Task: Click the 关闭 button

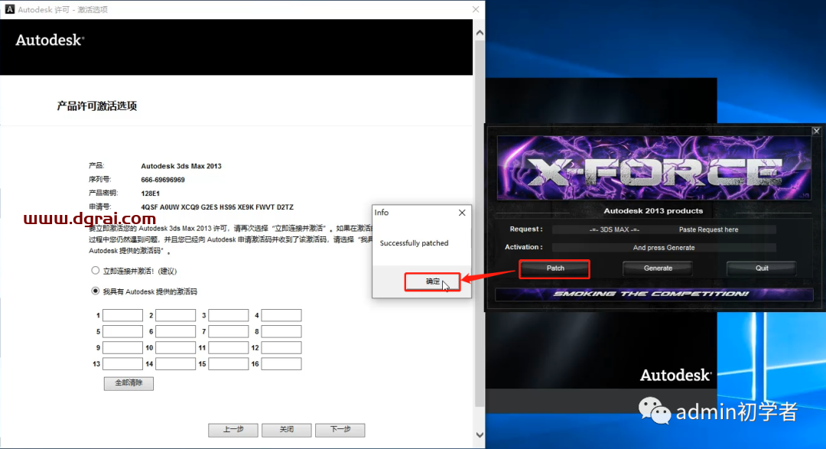Action: tap(287, 430)
